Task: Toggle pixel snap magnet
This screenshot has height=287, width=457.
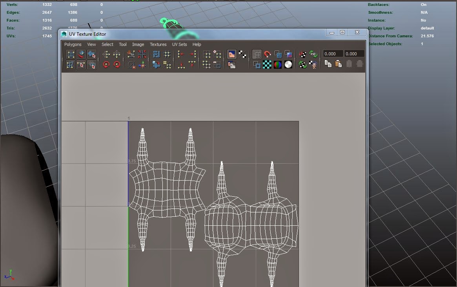Action: click(x=267, y=54)
